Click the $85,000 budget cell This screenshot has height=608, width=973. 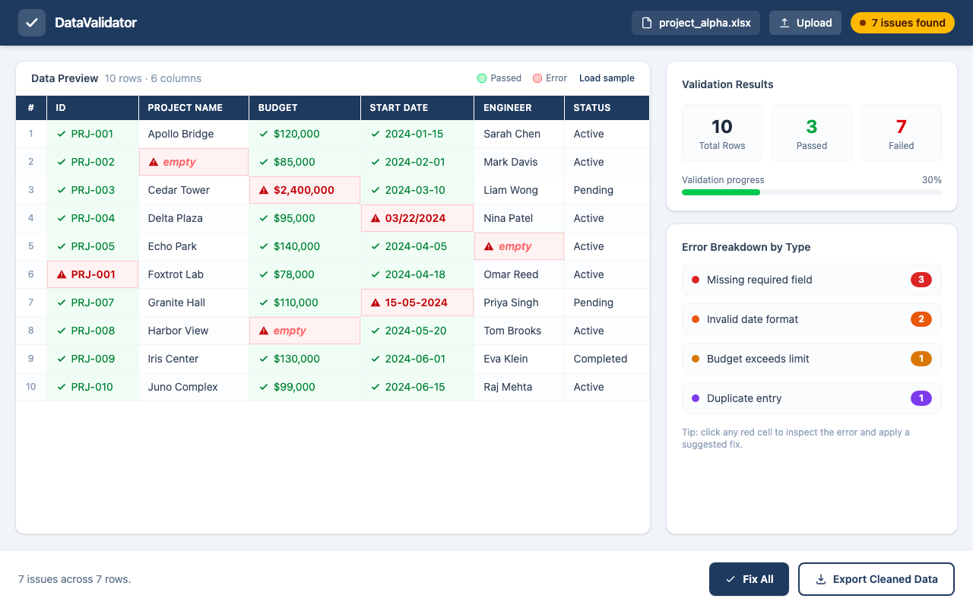coord(305,162)
